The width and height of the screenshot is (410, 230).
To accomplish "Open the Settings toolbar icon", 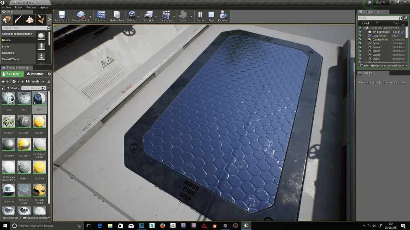I will [x=132, y=16].
